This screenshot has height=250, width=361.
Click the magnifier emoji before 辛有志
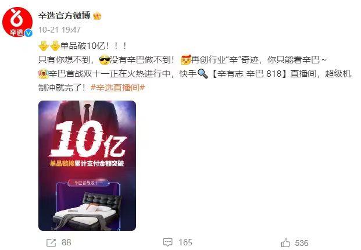(x=203, y=74)
